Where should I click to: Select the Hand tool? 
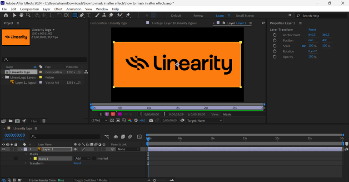click(21, 15)
